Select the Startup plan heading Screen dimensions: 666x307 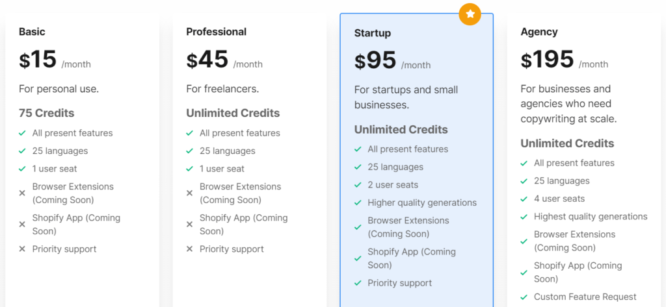pyautogui.click(x=372, y=32)
